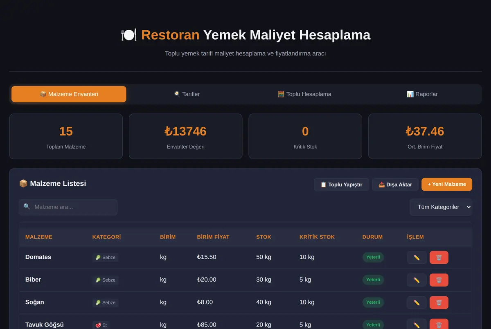
Task: Click the pencil edit icon for Biber
Action: click(x=417, y=280)
